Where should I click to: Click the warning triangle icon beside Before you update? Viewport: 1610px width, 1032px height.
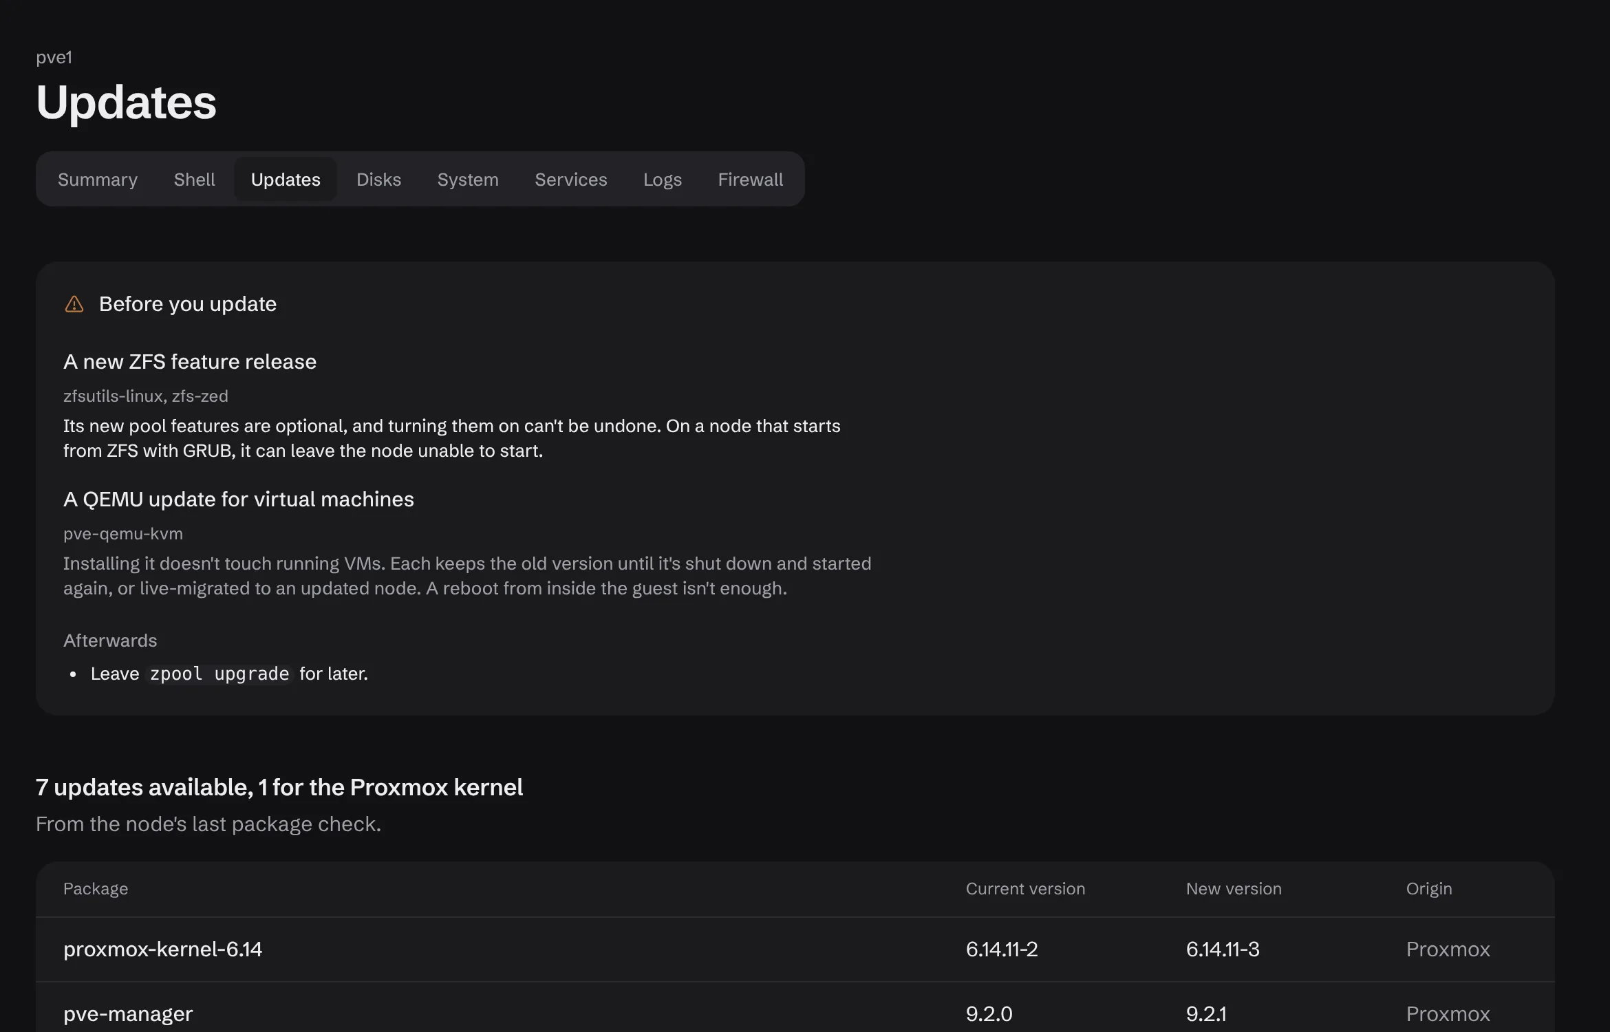point(74,304)
